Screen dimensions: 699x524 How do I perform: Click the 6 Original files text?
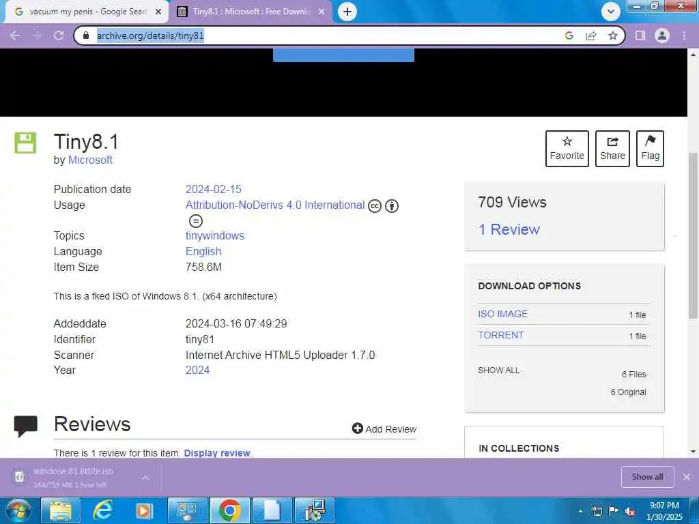(628, 392)
